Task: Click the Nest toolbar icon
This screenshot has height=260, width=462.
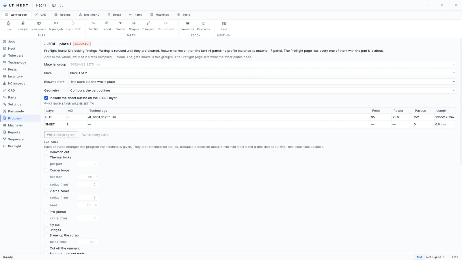Action: pos(223,26)
